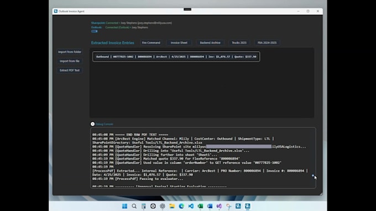The image size is (376, 211).
Task: Click Extract PDF Text button
Action: pyautogui.click(x=70, y=71)
